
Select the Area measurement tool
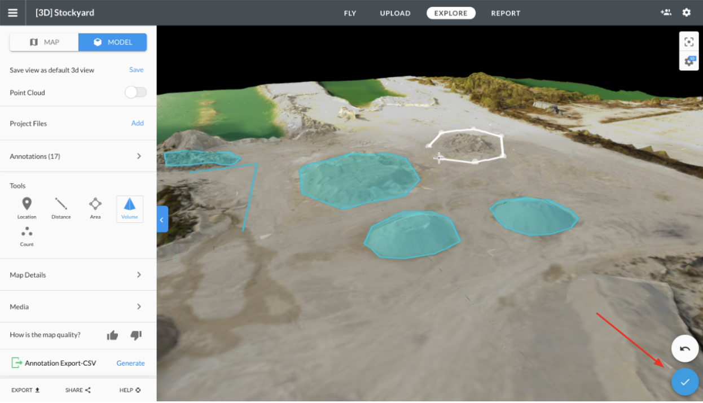(x=95, y=208)
